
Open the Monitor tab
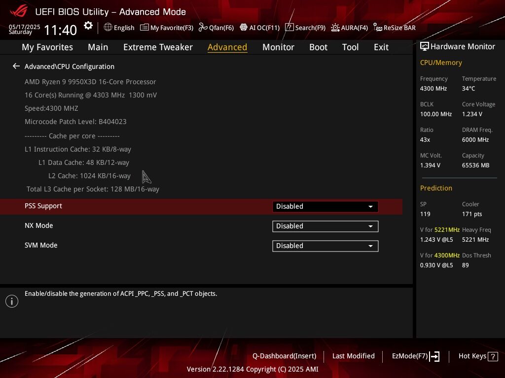(278, 47)
